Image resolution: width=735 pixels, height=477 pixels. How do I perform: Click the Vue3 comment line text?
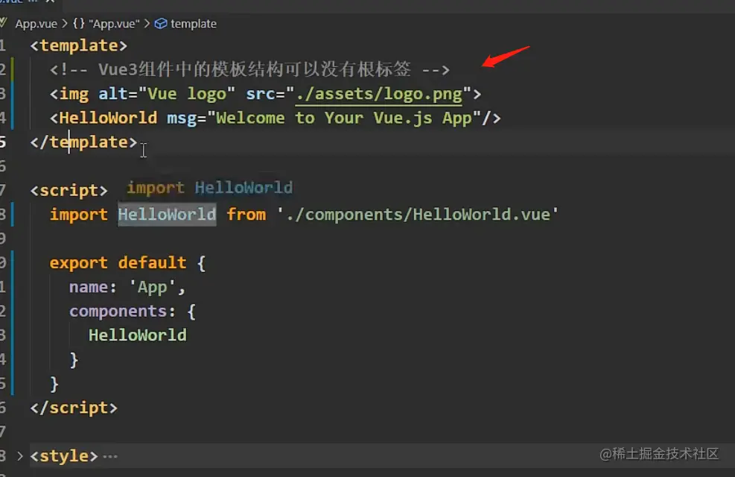[x=250, y=69]
